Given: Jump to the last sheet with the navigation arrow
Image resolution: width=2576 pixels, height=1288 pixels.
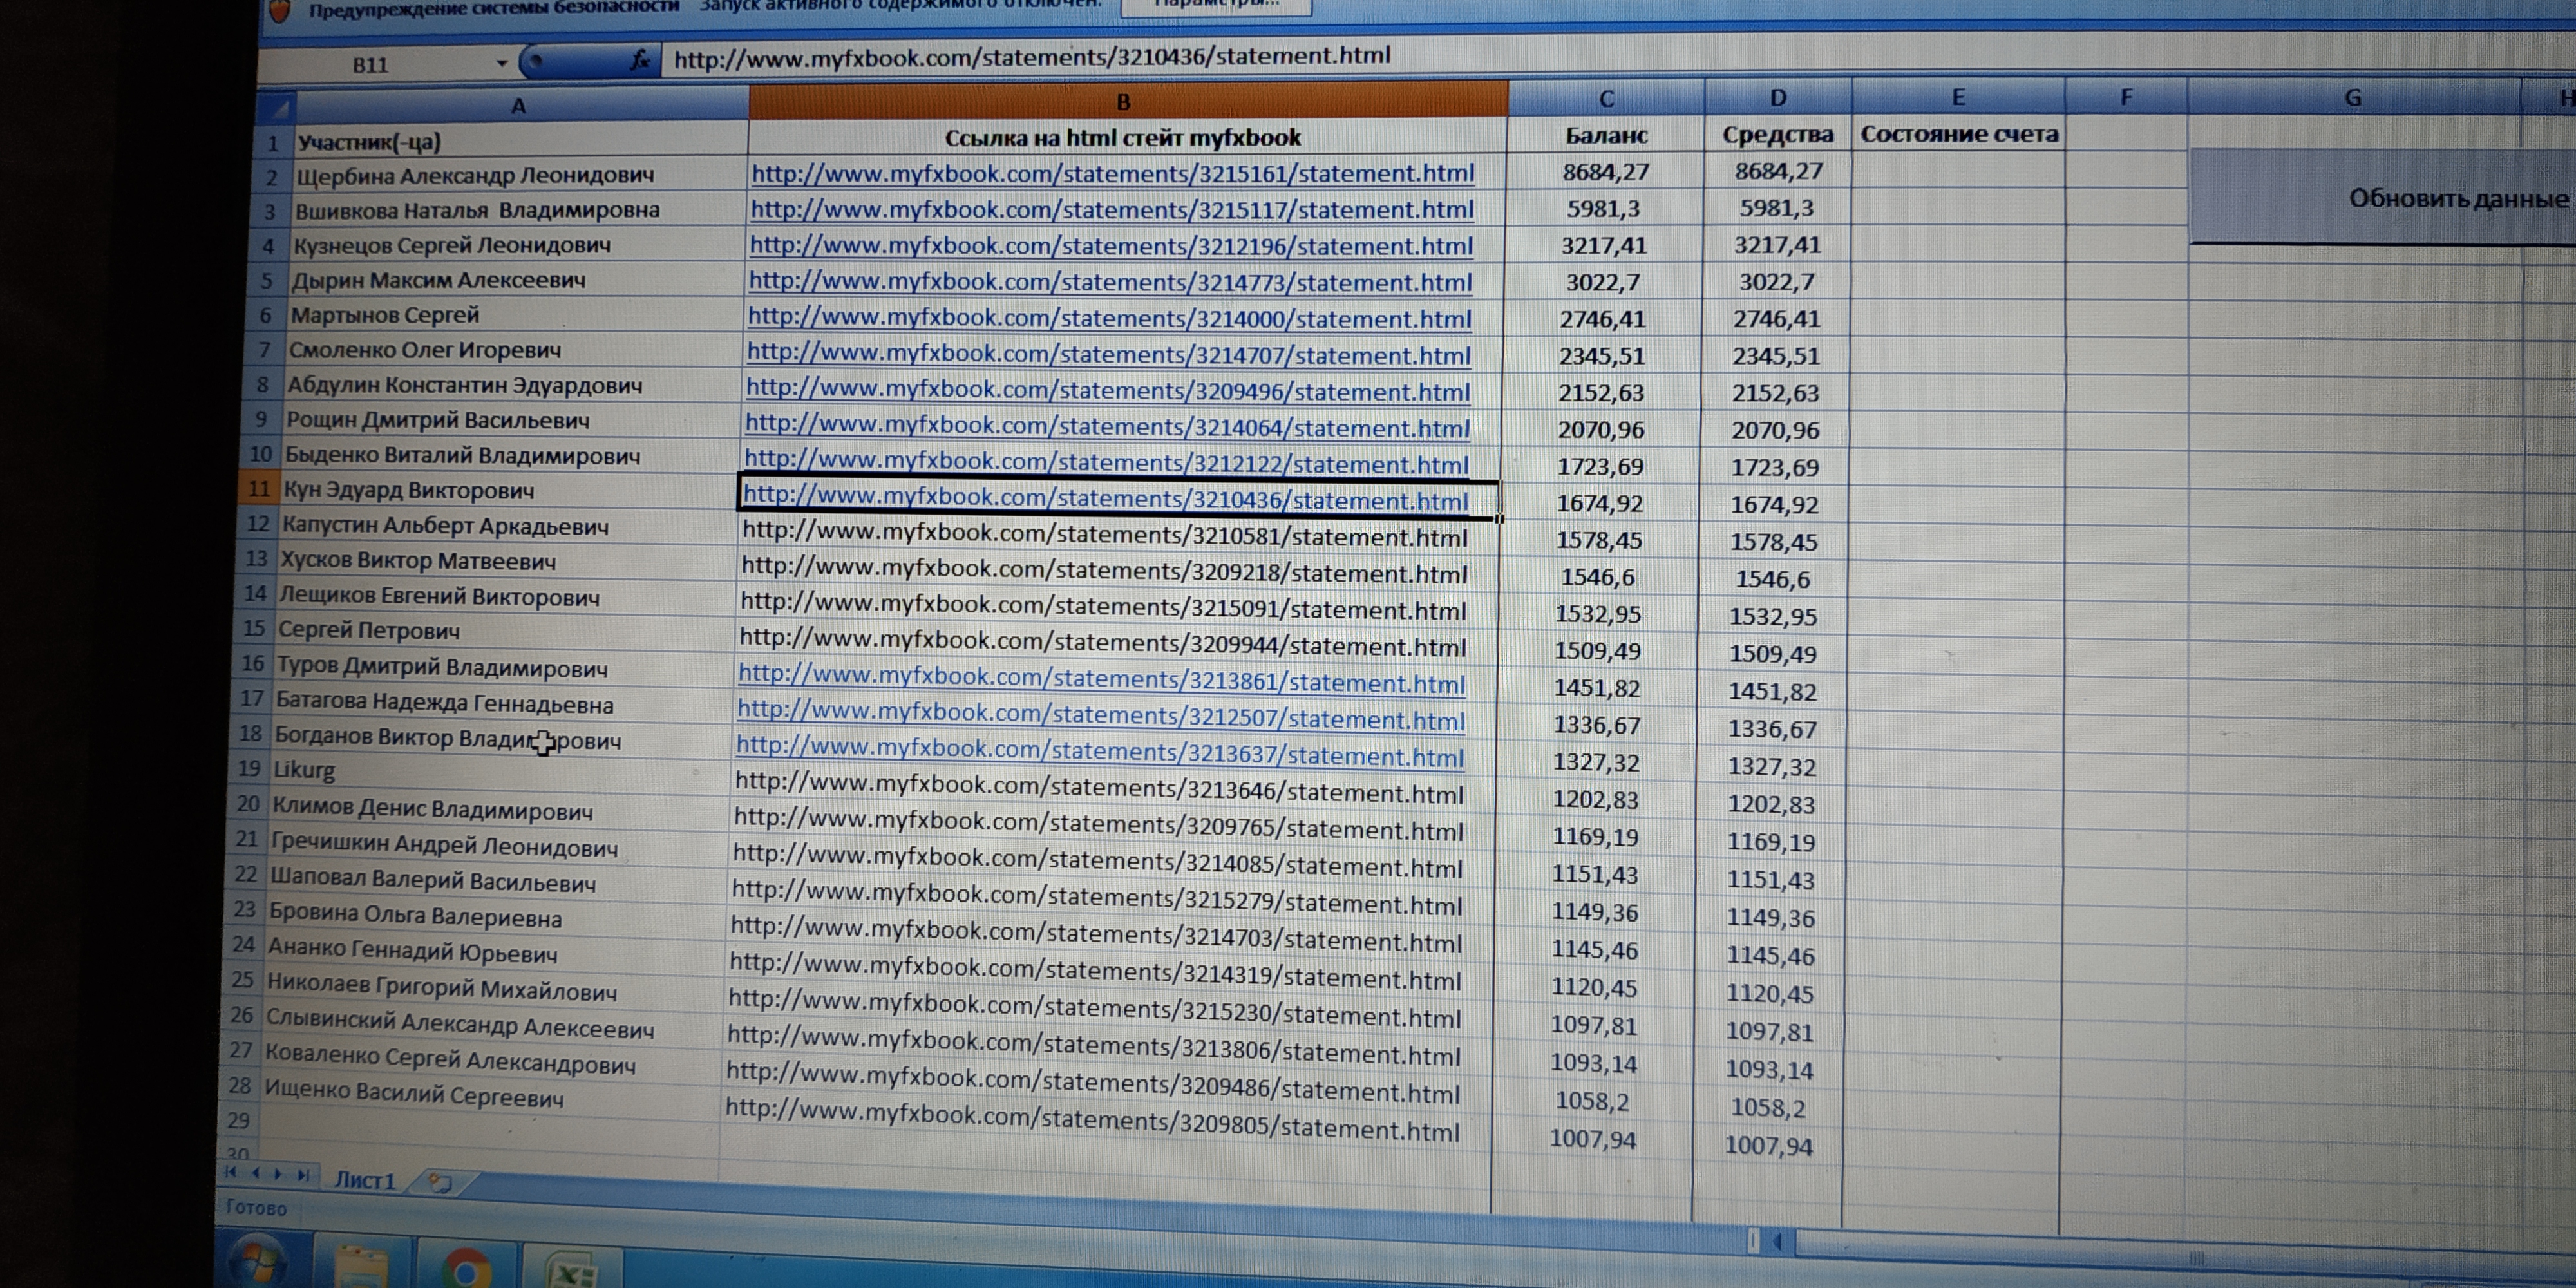Looking at the screenshot, I should click(x=303, y=1175).
